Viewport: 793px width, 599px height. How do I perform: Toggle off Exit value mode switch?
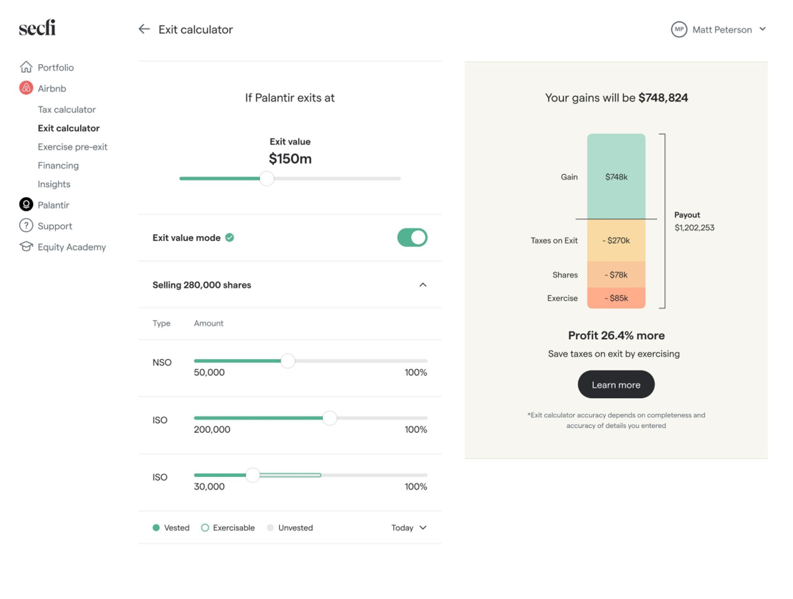412,238
